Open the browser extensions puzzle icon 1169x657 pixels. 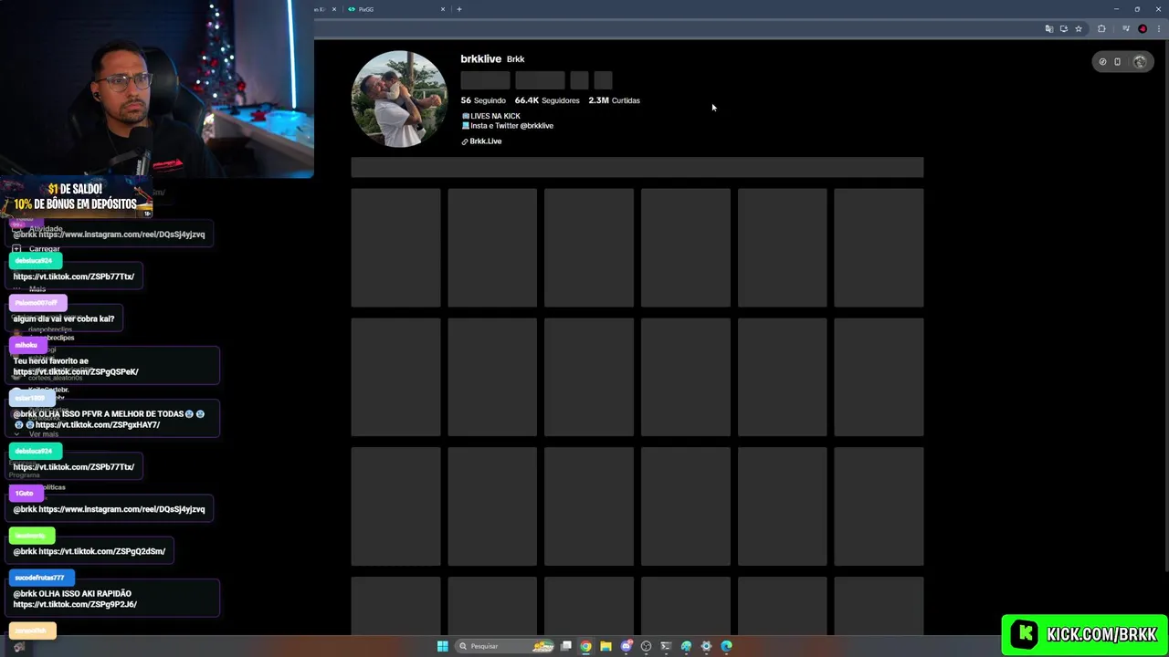[x=1101, y=29]
